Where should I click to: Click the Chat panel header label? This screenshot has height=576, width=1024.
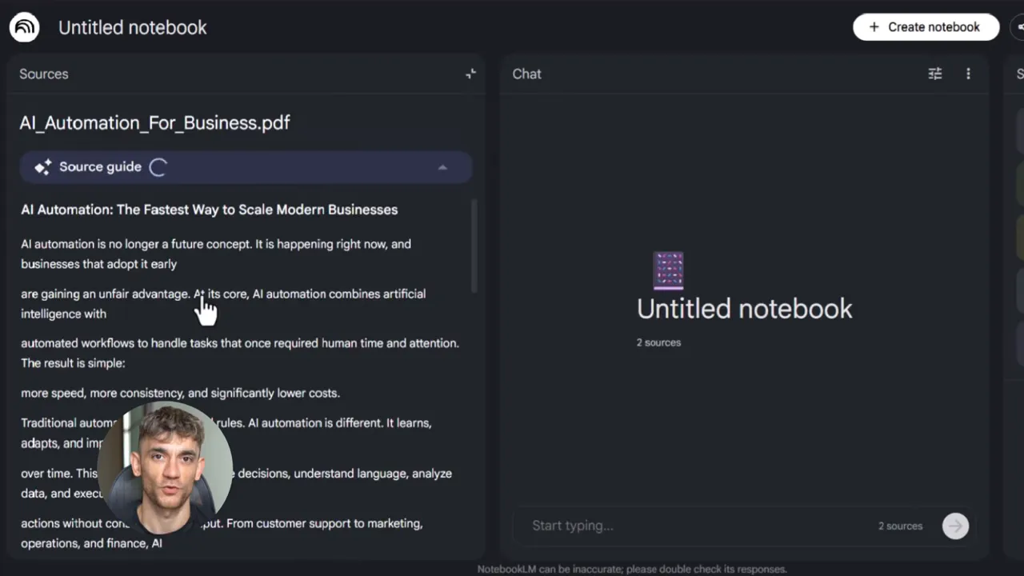(527, 74)
